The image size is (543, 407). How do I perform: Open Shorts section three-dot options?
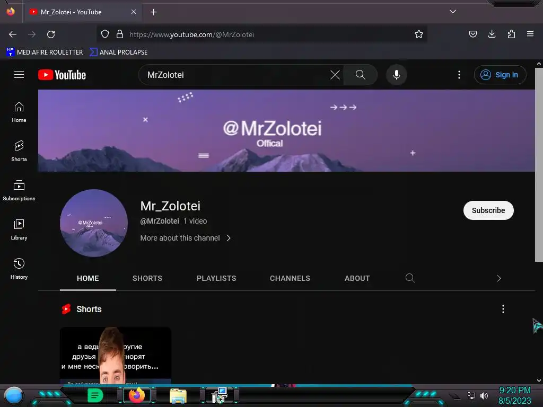pos(503,309)
